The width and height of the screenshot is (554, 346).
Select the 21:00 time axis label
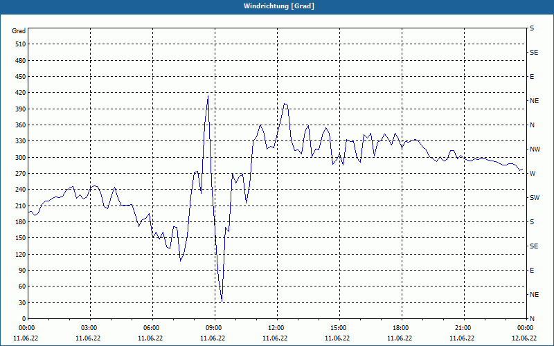(464, 327)
